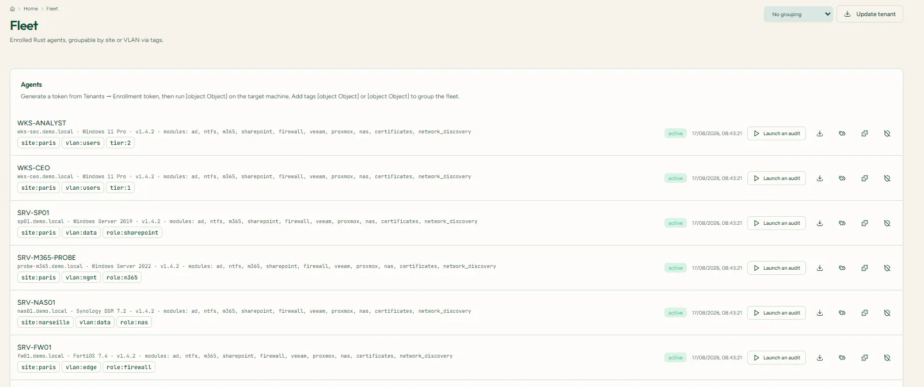
Task: Click the Fleet breadcrumb item
Action: coord(52,9)
